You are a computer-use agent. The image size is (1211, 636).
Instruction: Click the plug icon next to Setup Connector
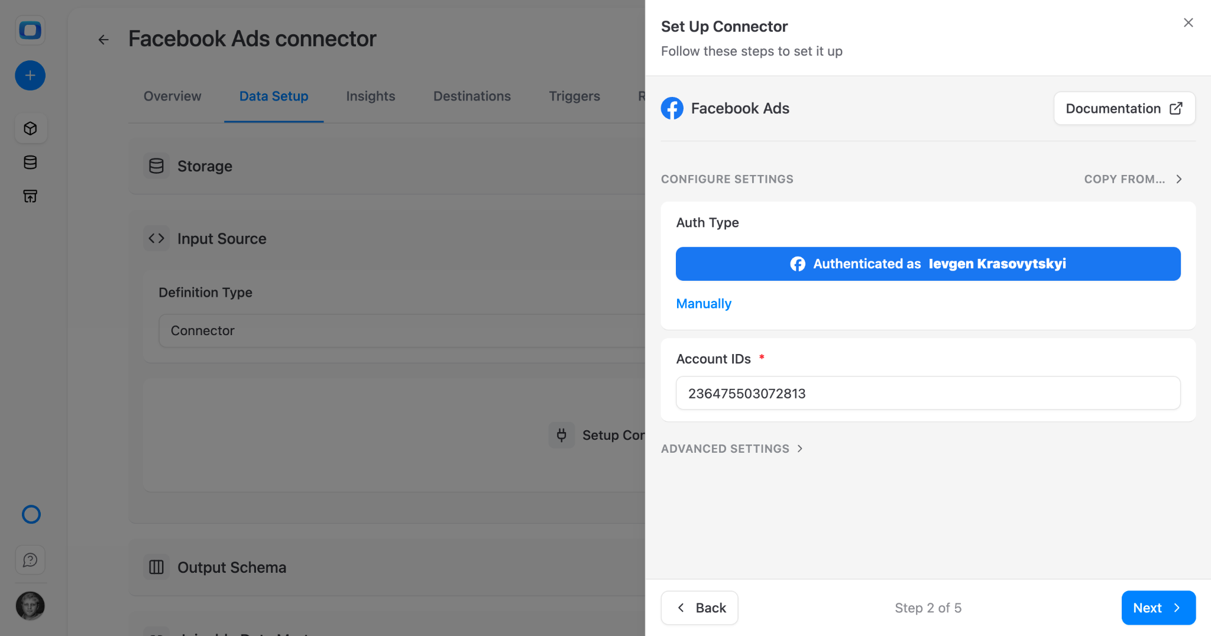562,435
